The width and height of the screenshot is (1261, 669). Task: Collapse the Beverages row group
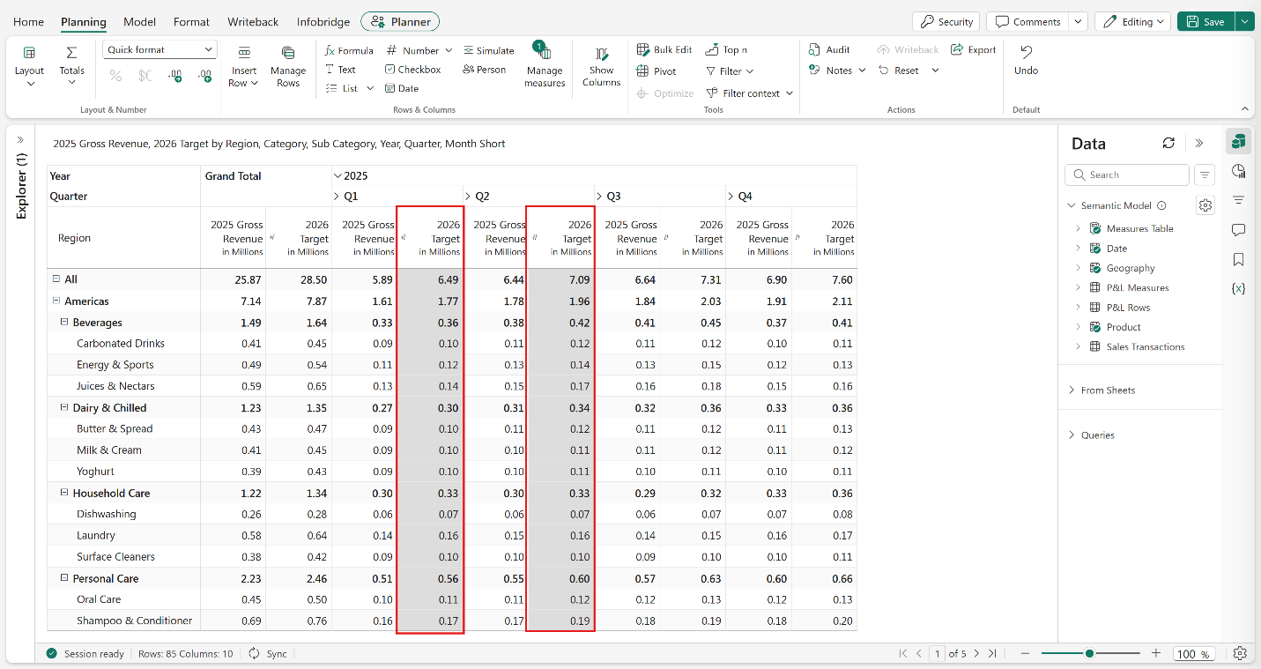coord(64,322)
